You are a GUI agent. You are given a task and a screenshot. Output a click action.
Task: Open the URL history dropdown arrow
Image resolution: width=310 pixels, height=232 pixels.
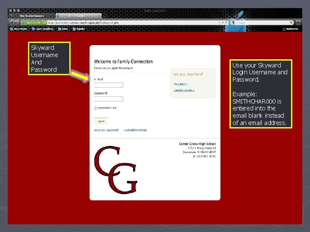coord(223,23)
